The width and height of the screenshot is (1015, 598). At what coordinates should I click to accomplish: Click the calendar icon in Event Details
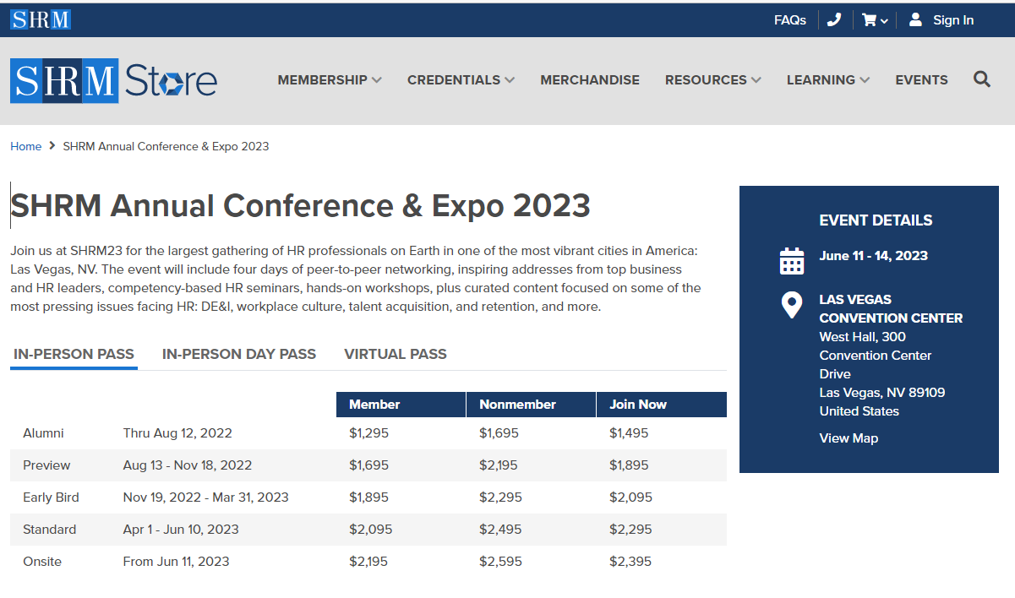(791, 261)
